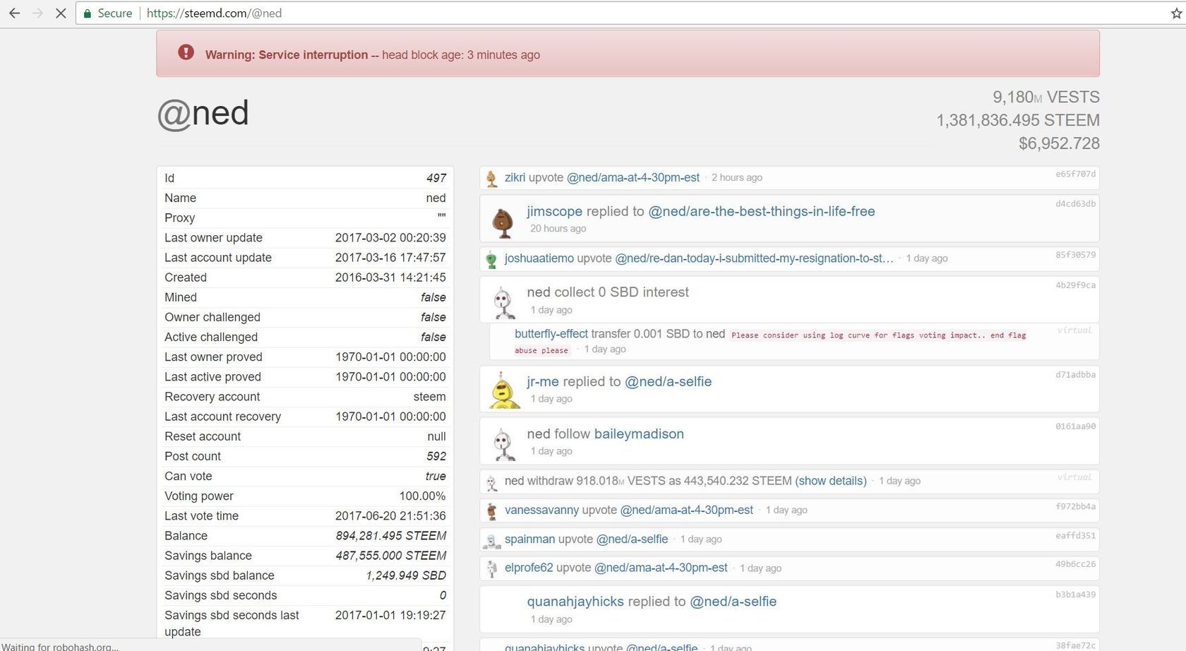Select the $6,952.728 account value

(x=1059, y=143)
